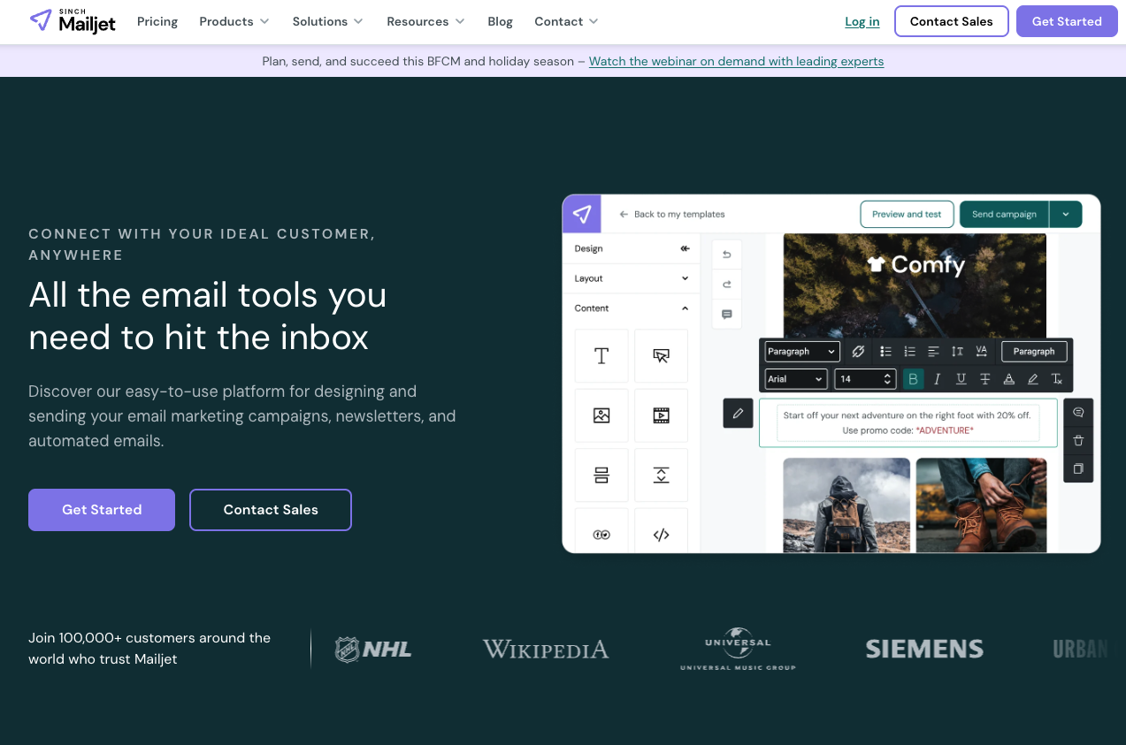Click the Wikipedia logo

(x=546, y=650)
